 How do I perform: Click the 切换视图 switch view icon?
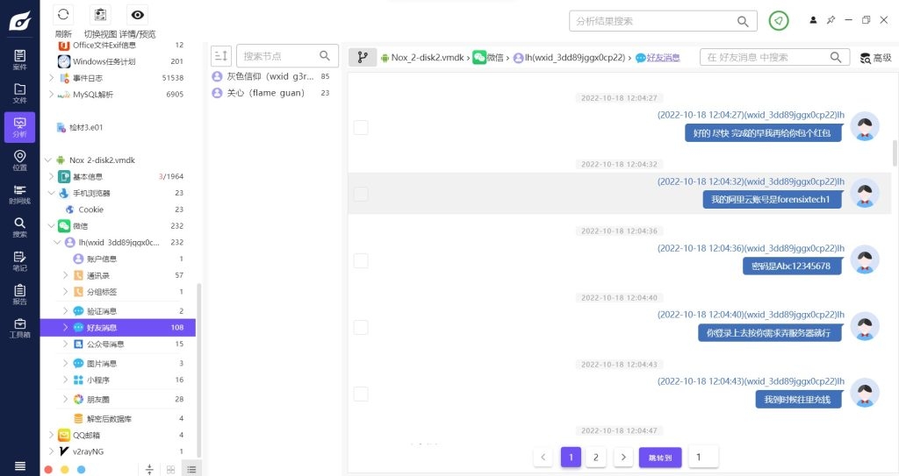(x=100, y=15)
